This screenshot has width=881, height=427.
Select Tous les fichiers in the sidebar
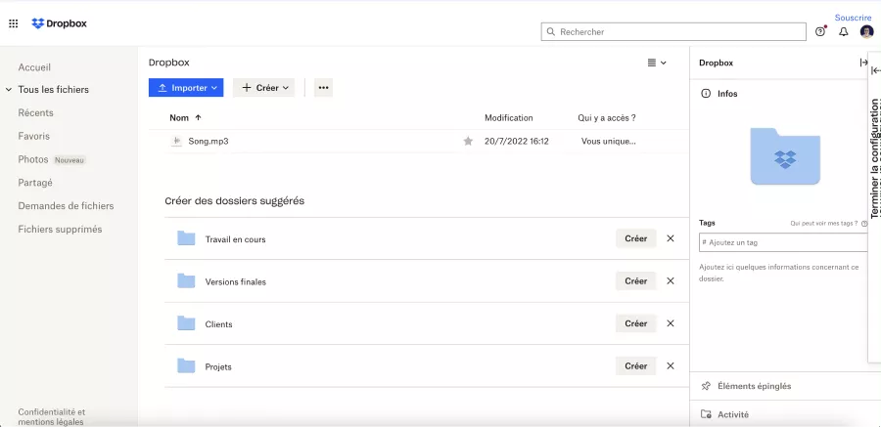[x=54, y=89]
